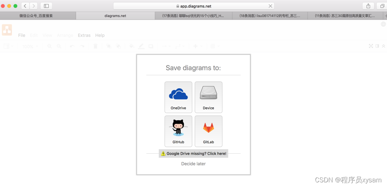The width and height of the screenshot is (387, 187).
Task: Open the table grid dropdown
Action: click(215, 46)
